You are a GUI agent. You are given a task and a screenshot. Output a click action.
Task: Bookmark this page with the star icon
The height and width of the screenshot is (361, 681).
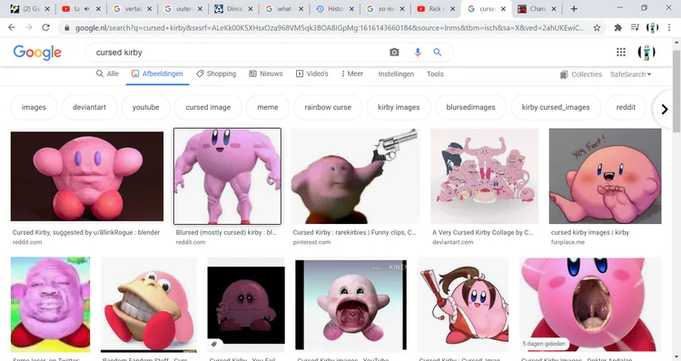597,28
